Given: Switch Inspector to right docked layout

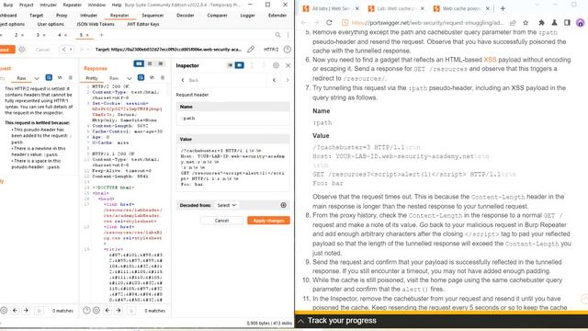Looking at the screenshot, I should point(239,65).
